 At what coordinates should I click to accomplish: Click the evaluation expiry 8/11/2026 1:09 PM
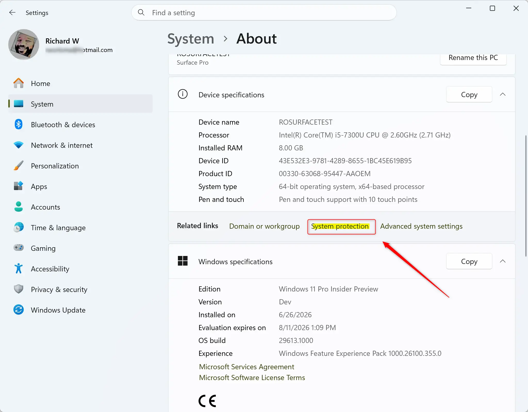pos(307,328)
